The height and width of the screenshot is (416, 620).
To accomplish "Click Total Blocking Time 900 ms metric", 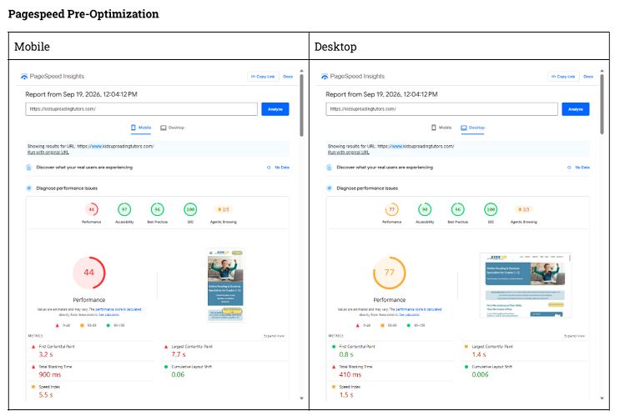I will click(93, 371).
